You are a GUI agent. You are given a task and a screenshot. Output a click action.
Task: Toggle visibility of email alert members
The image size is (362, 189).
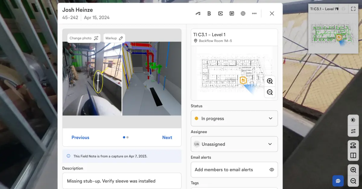pyautogui.click(x=271, y=169)
